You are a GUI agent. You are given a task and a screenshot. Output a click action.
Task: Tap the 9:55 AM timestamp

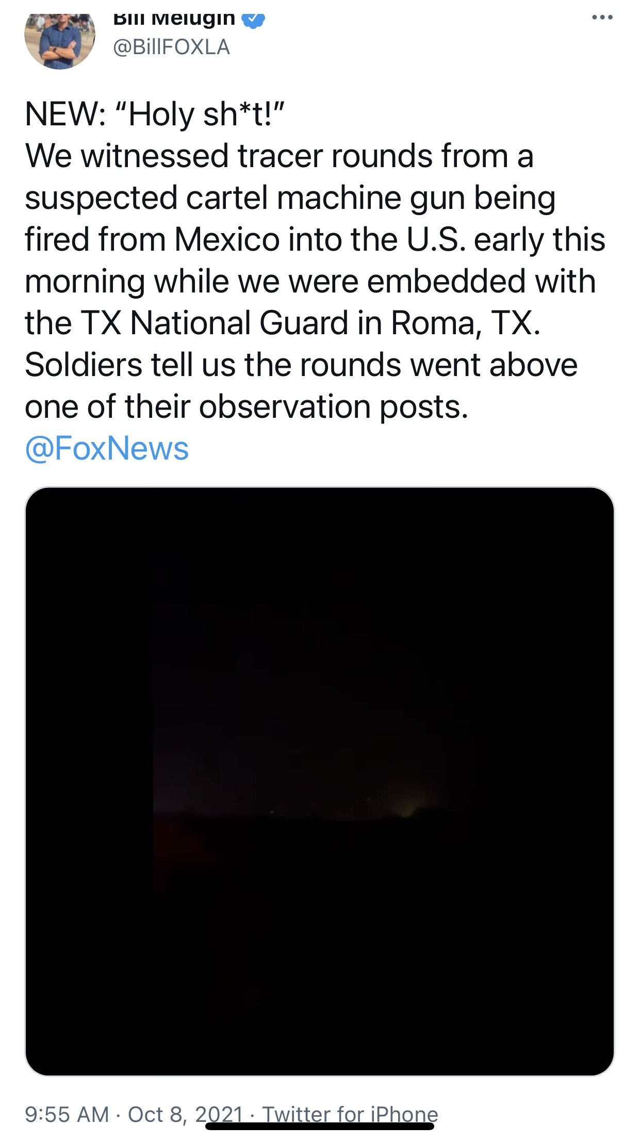pos(67,1114)
